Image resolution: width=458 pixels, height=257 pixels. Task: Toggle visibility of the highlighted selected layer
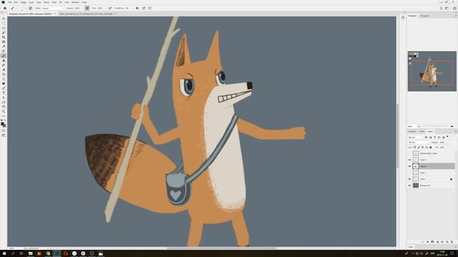point(409,166)
